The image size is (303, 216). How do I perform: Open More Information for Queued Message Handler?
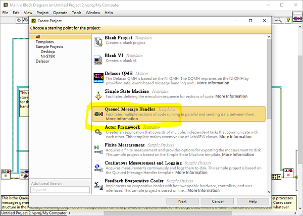122,119
